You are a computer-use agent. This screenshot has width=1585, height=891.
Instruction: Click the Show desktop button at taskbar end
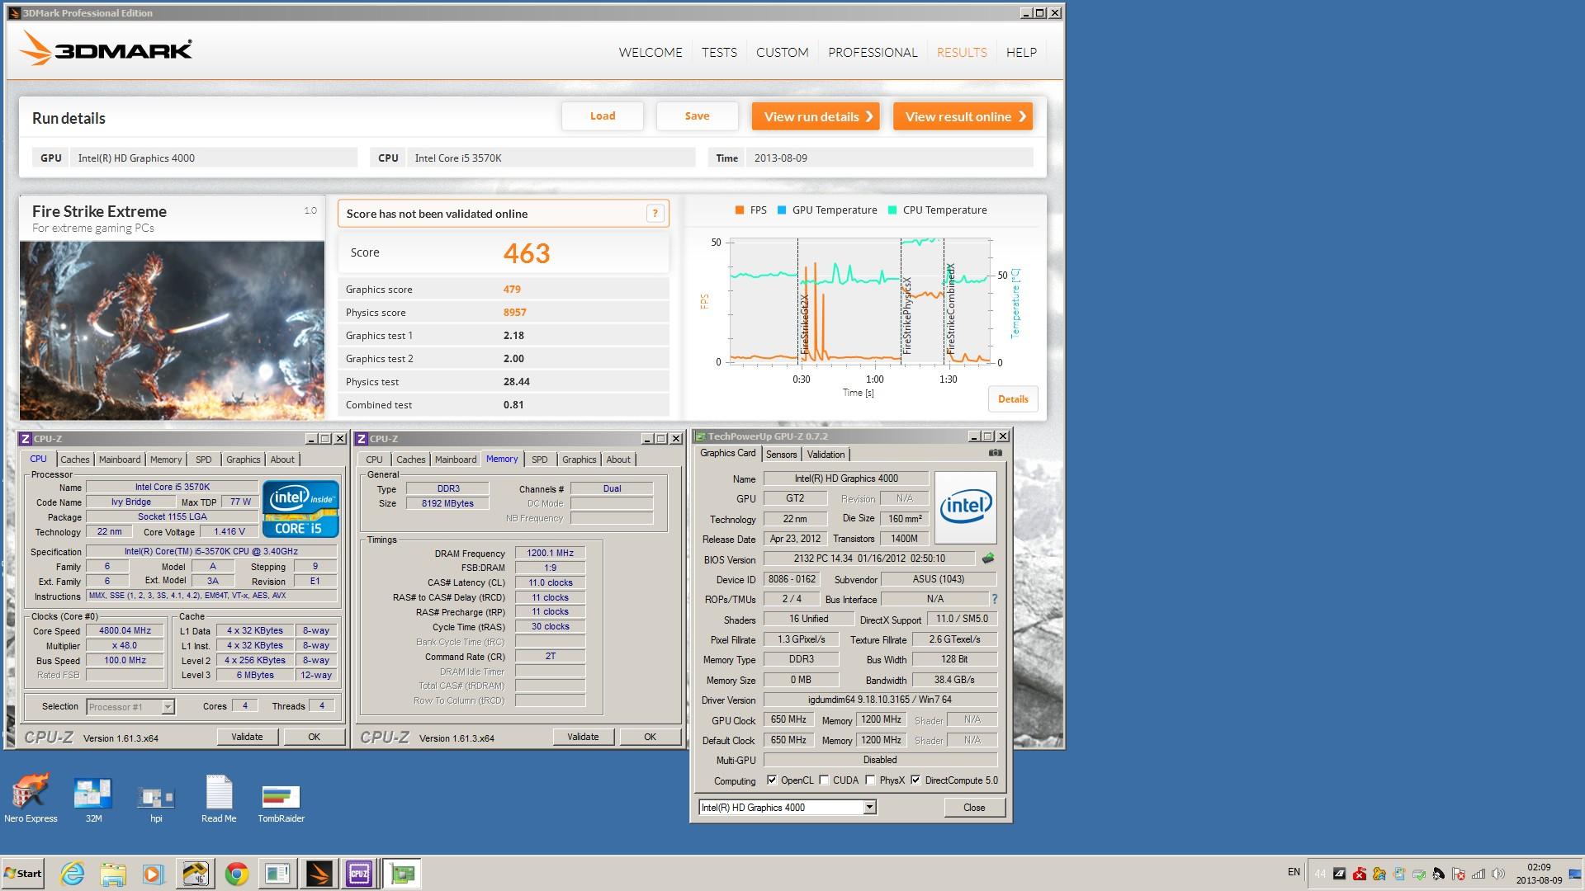coord(1575,874)
